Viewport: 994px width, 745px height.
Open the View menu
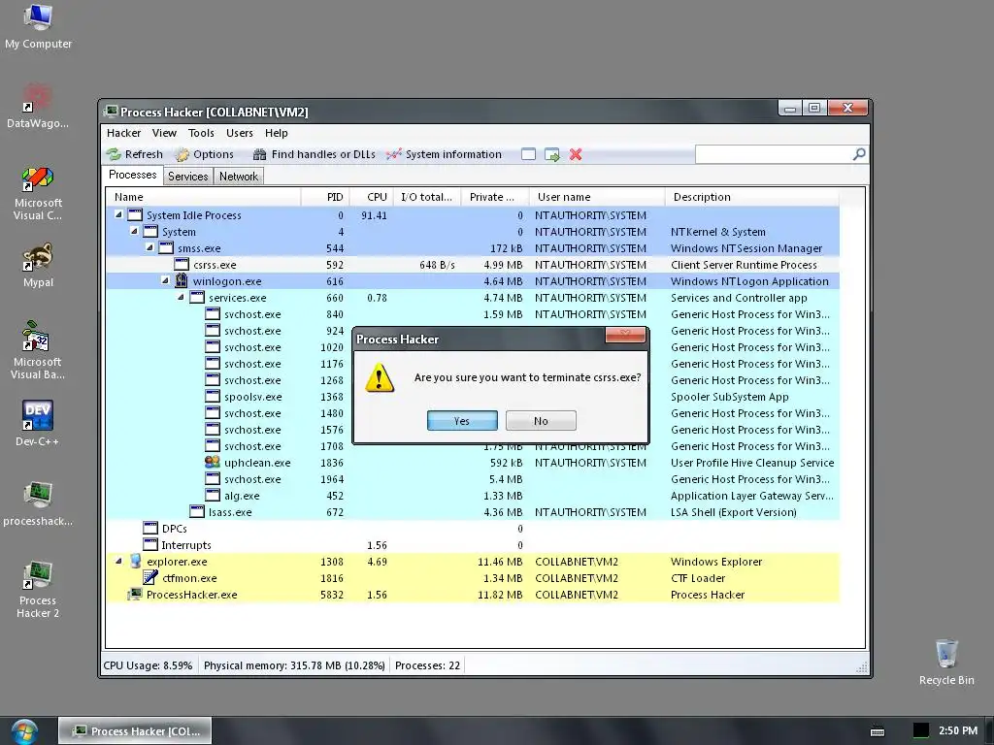pyautogui.click(x=164, y=133)
